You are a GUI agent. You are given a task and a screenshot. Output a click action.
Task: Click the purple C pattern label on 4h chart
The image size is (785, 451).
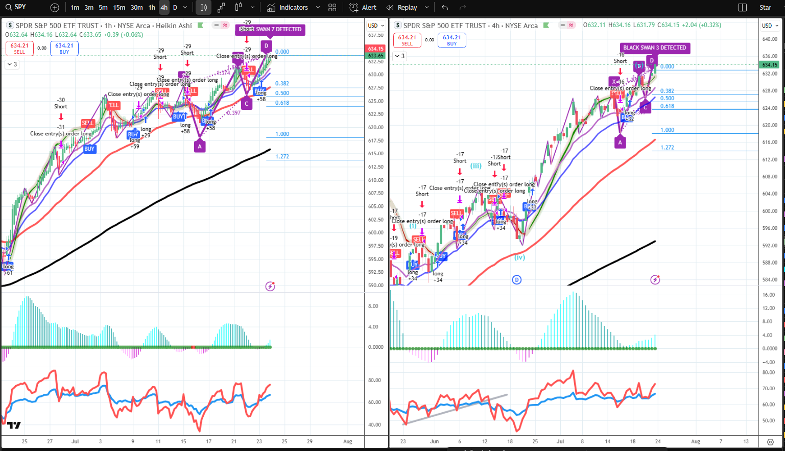point(646,107)
